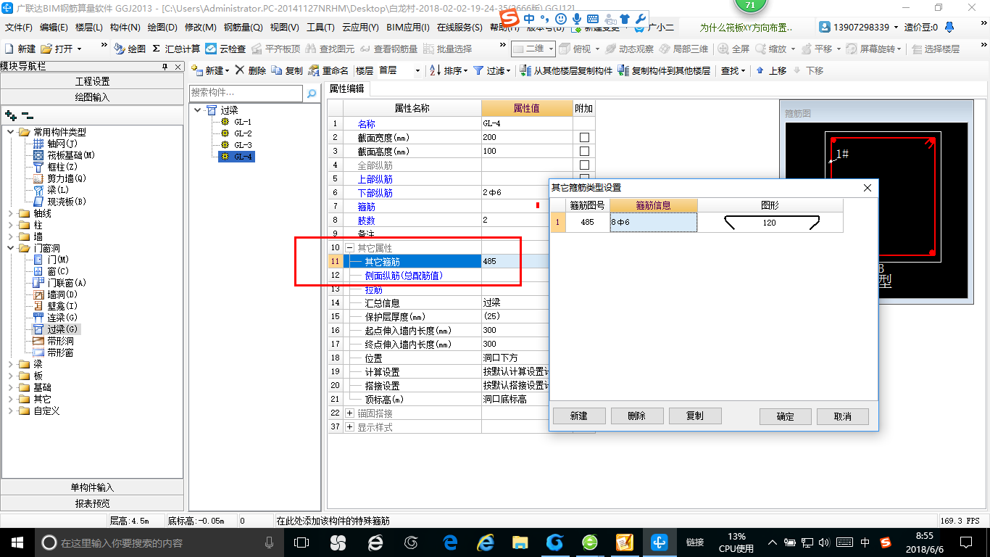Toggle 附加 checkbox for 全部纵筋 row
990x557 pixels.
584,165
